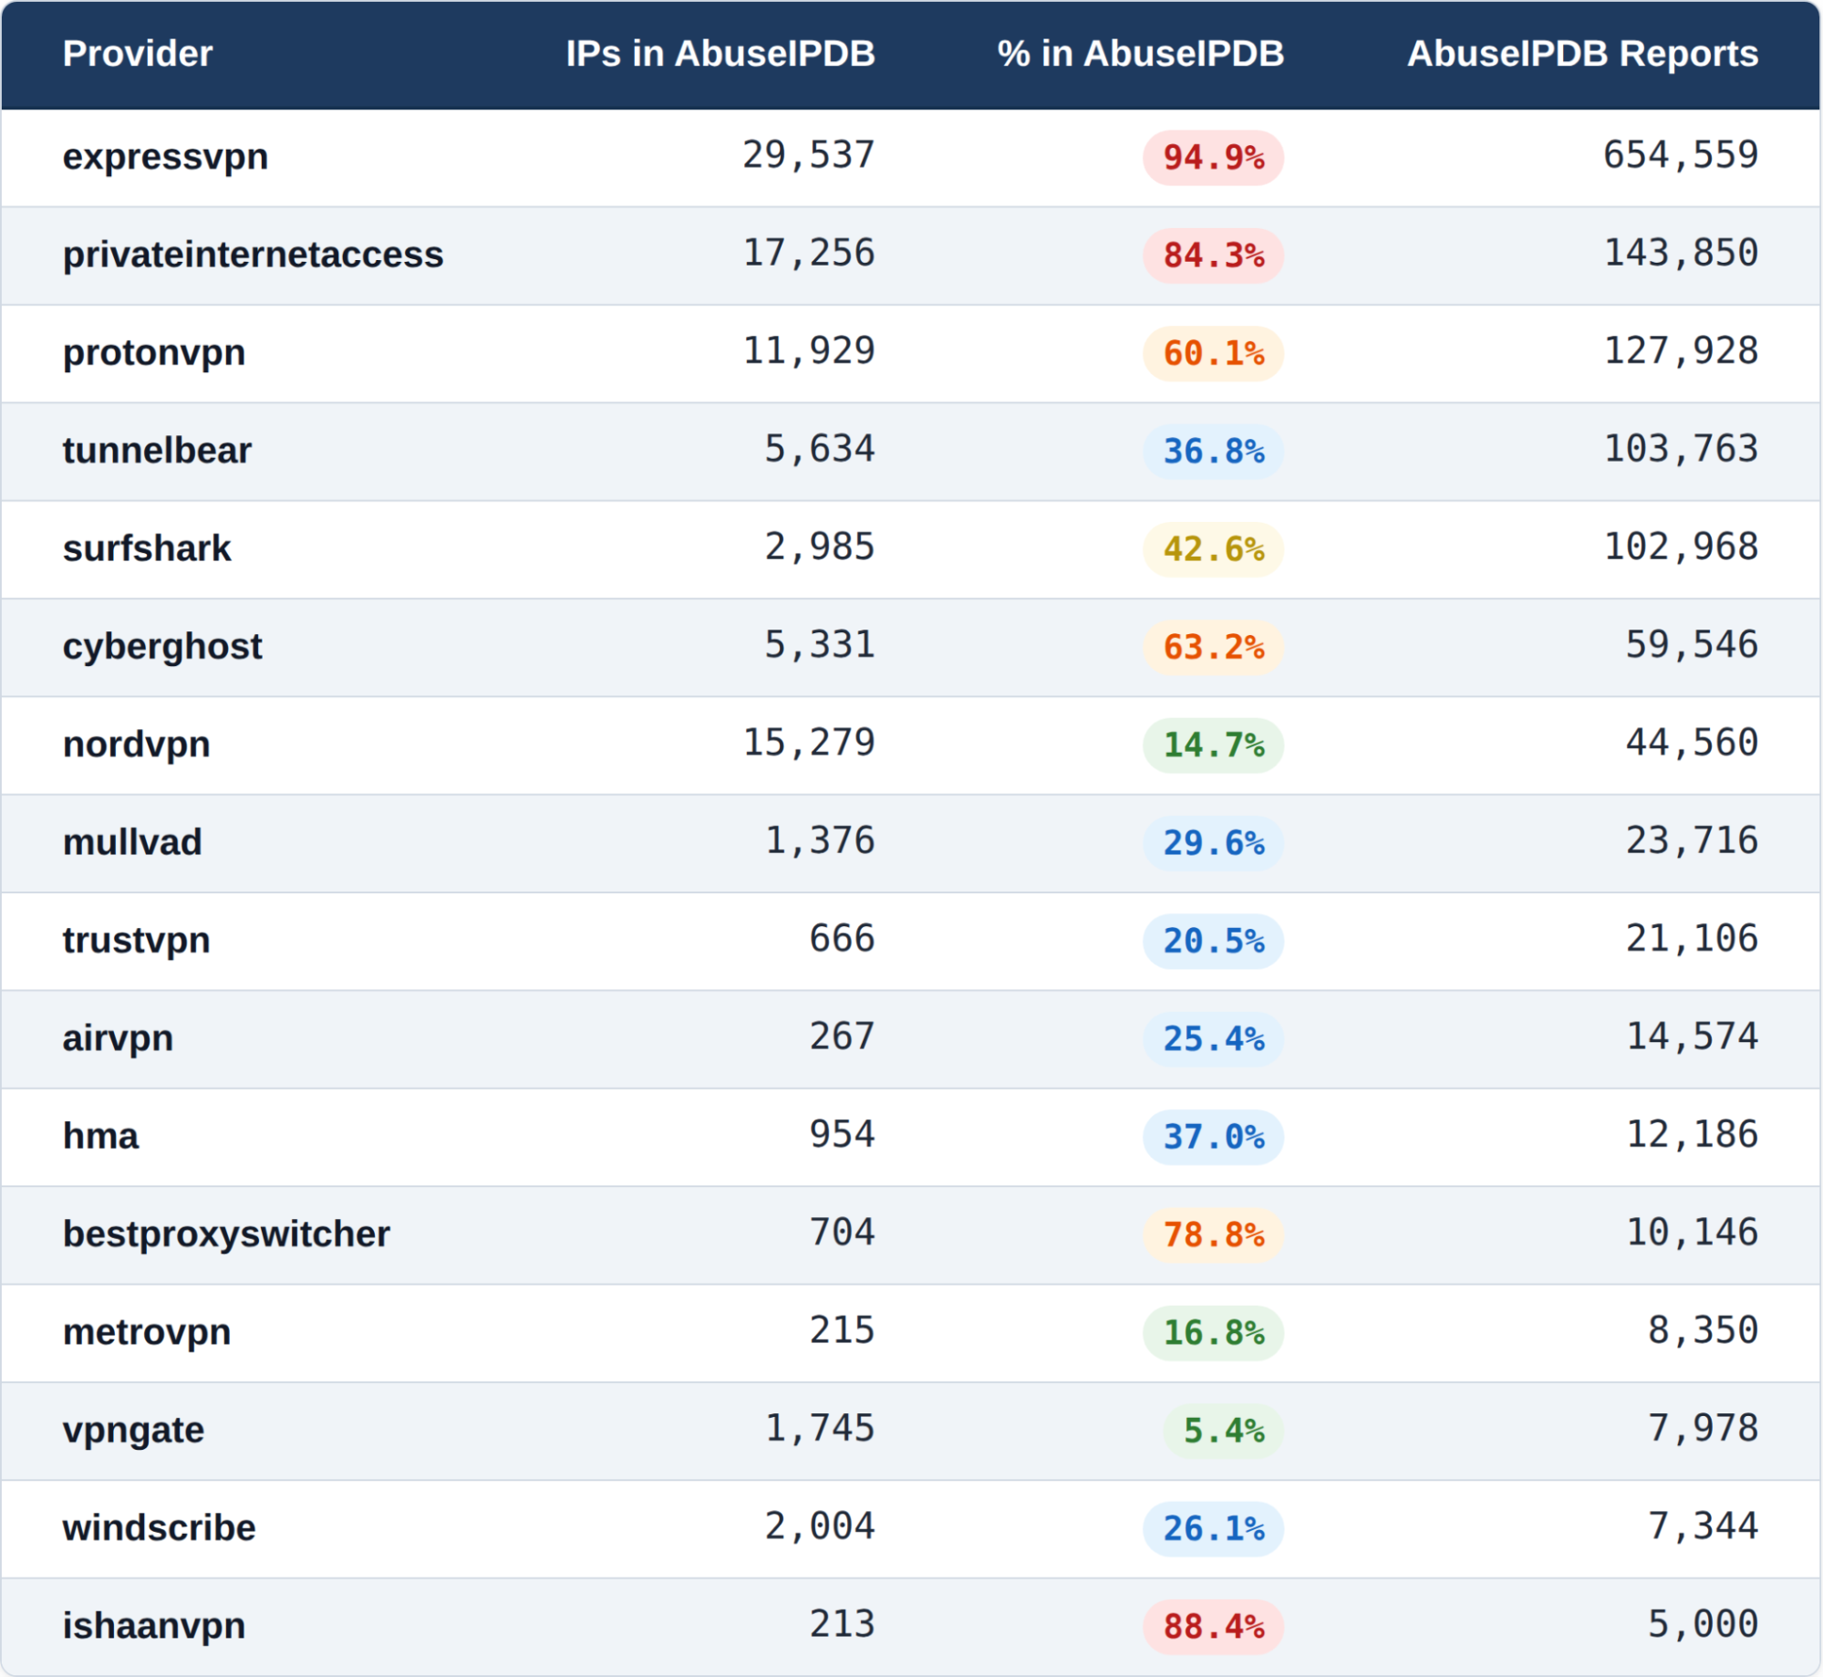Select the tunnelbear provider name

[x=157, y=451]
